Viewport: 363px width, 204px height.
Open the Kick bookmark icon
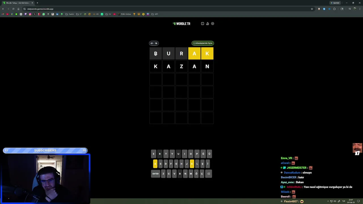pyautogui.click(x=16, y=14)
